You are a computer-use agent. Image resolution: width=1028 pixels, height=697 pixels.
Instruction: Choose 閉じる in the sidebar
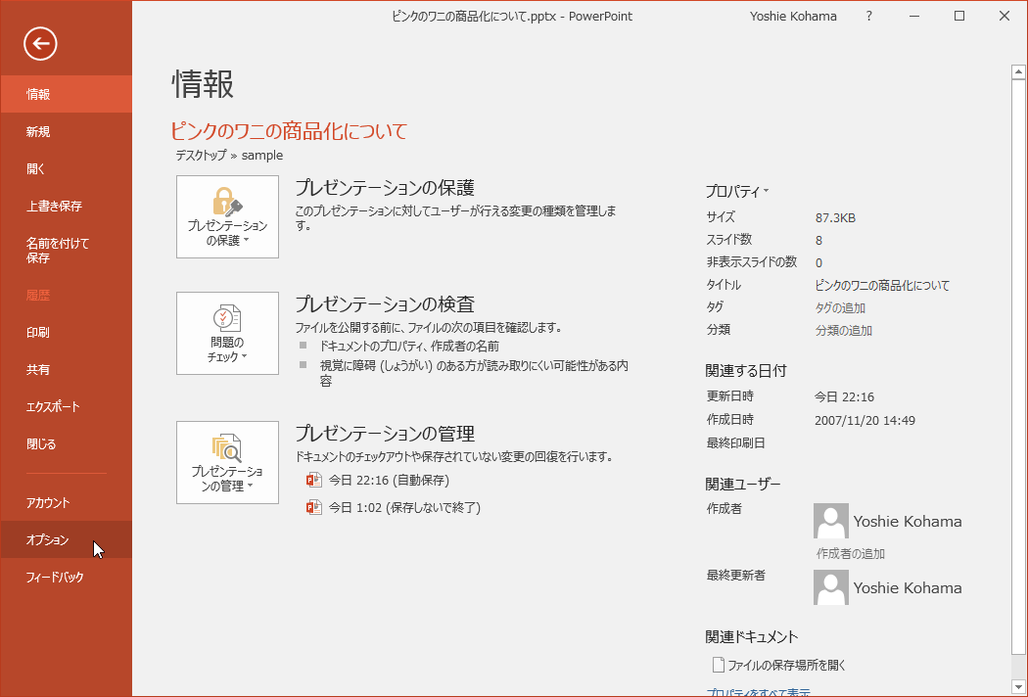67,443
